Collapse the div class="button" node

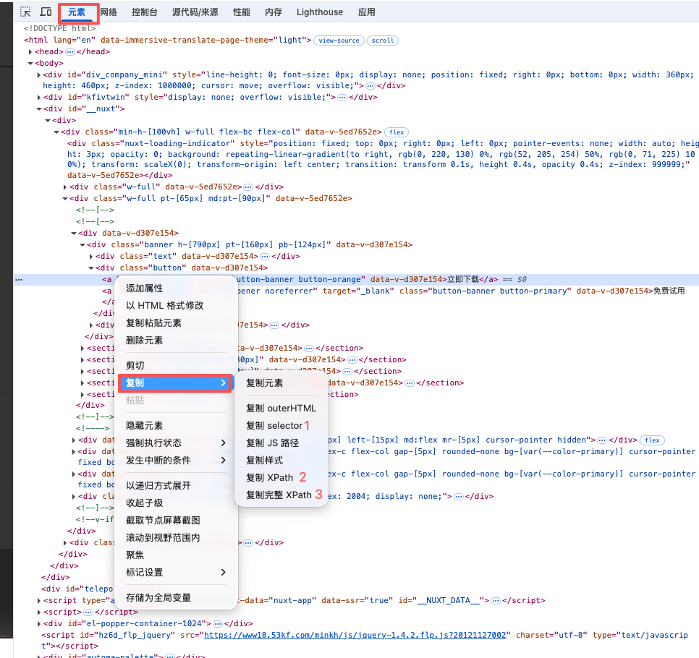91,268
